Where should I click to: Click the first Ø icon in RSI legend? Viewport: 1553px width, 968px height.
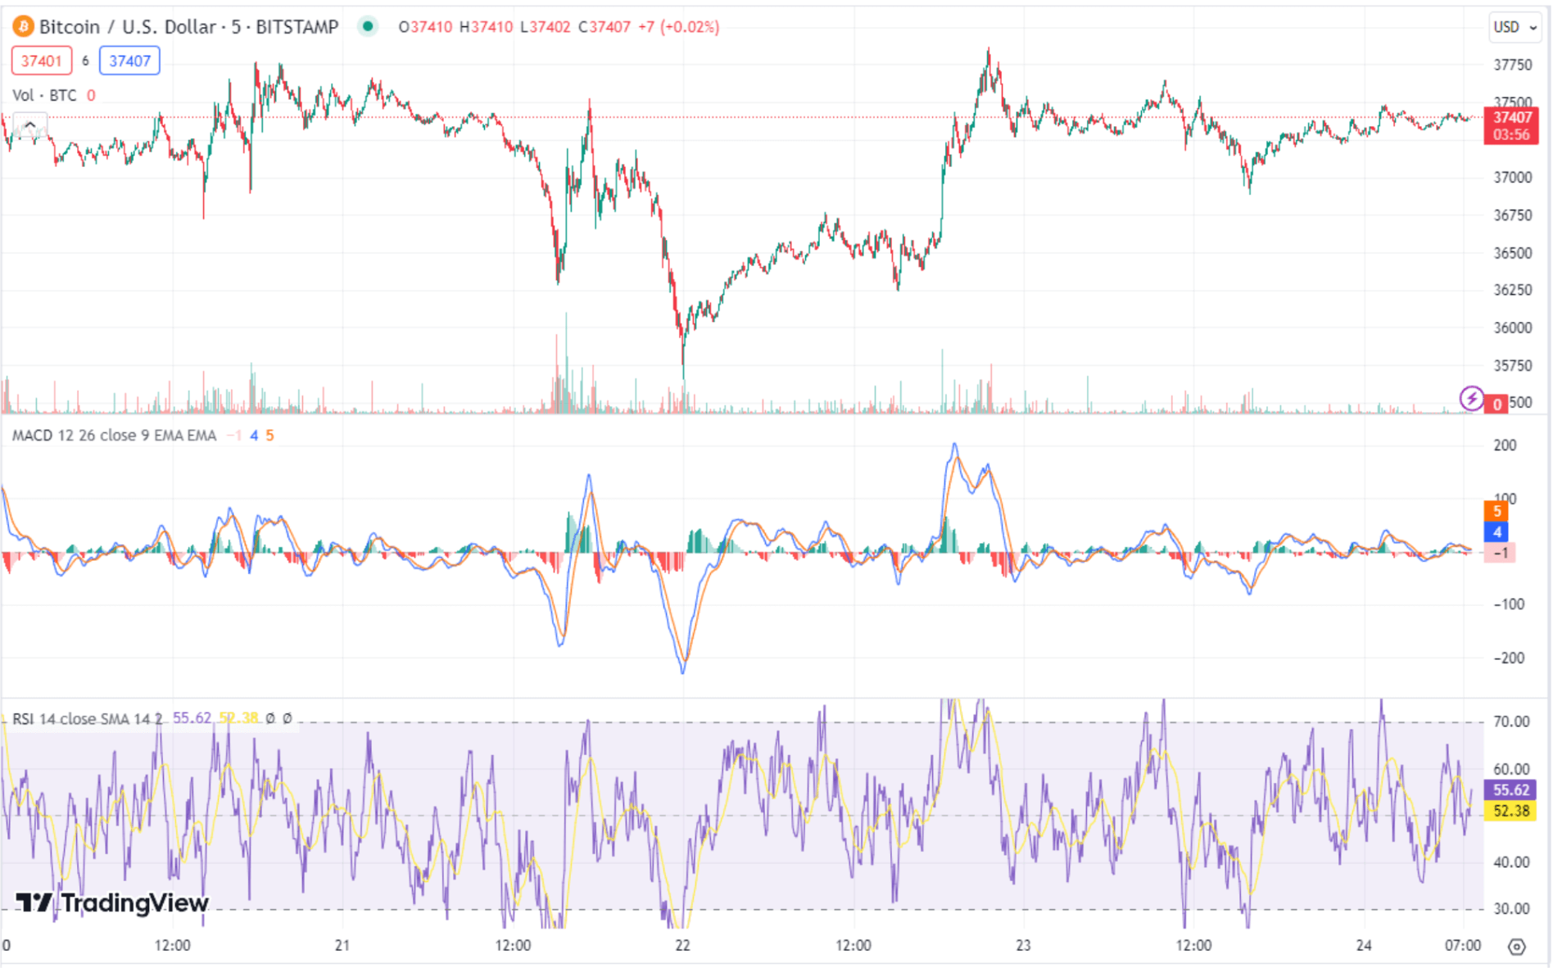(x=272, y=717)
